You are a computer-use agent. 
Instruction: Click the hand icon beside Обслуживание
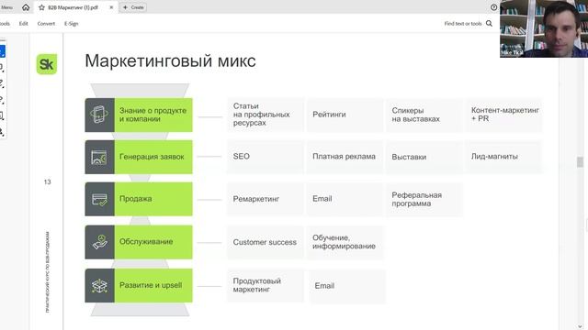(x=99, y=242)
